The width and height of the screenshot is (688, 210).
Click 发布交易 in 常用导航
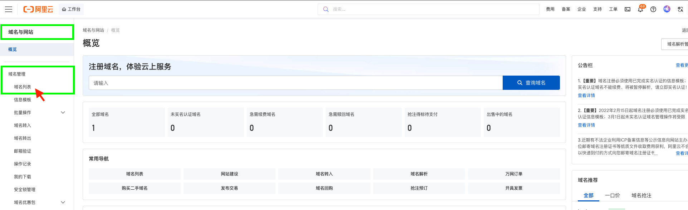(x=229, y=188)
